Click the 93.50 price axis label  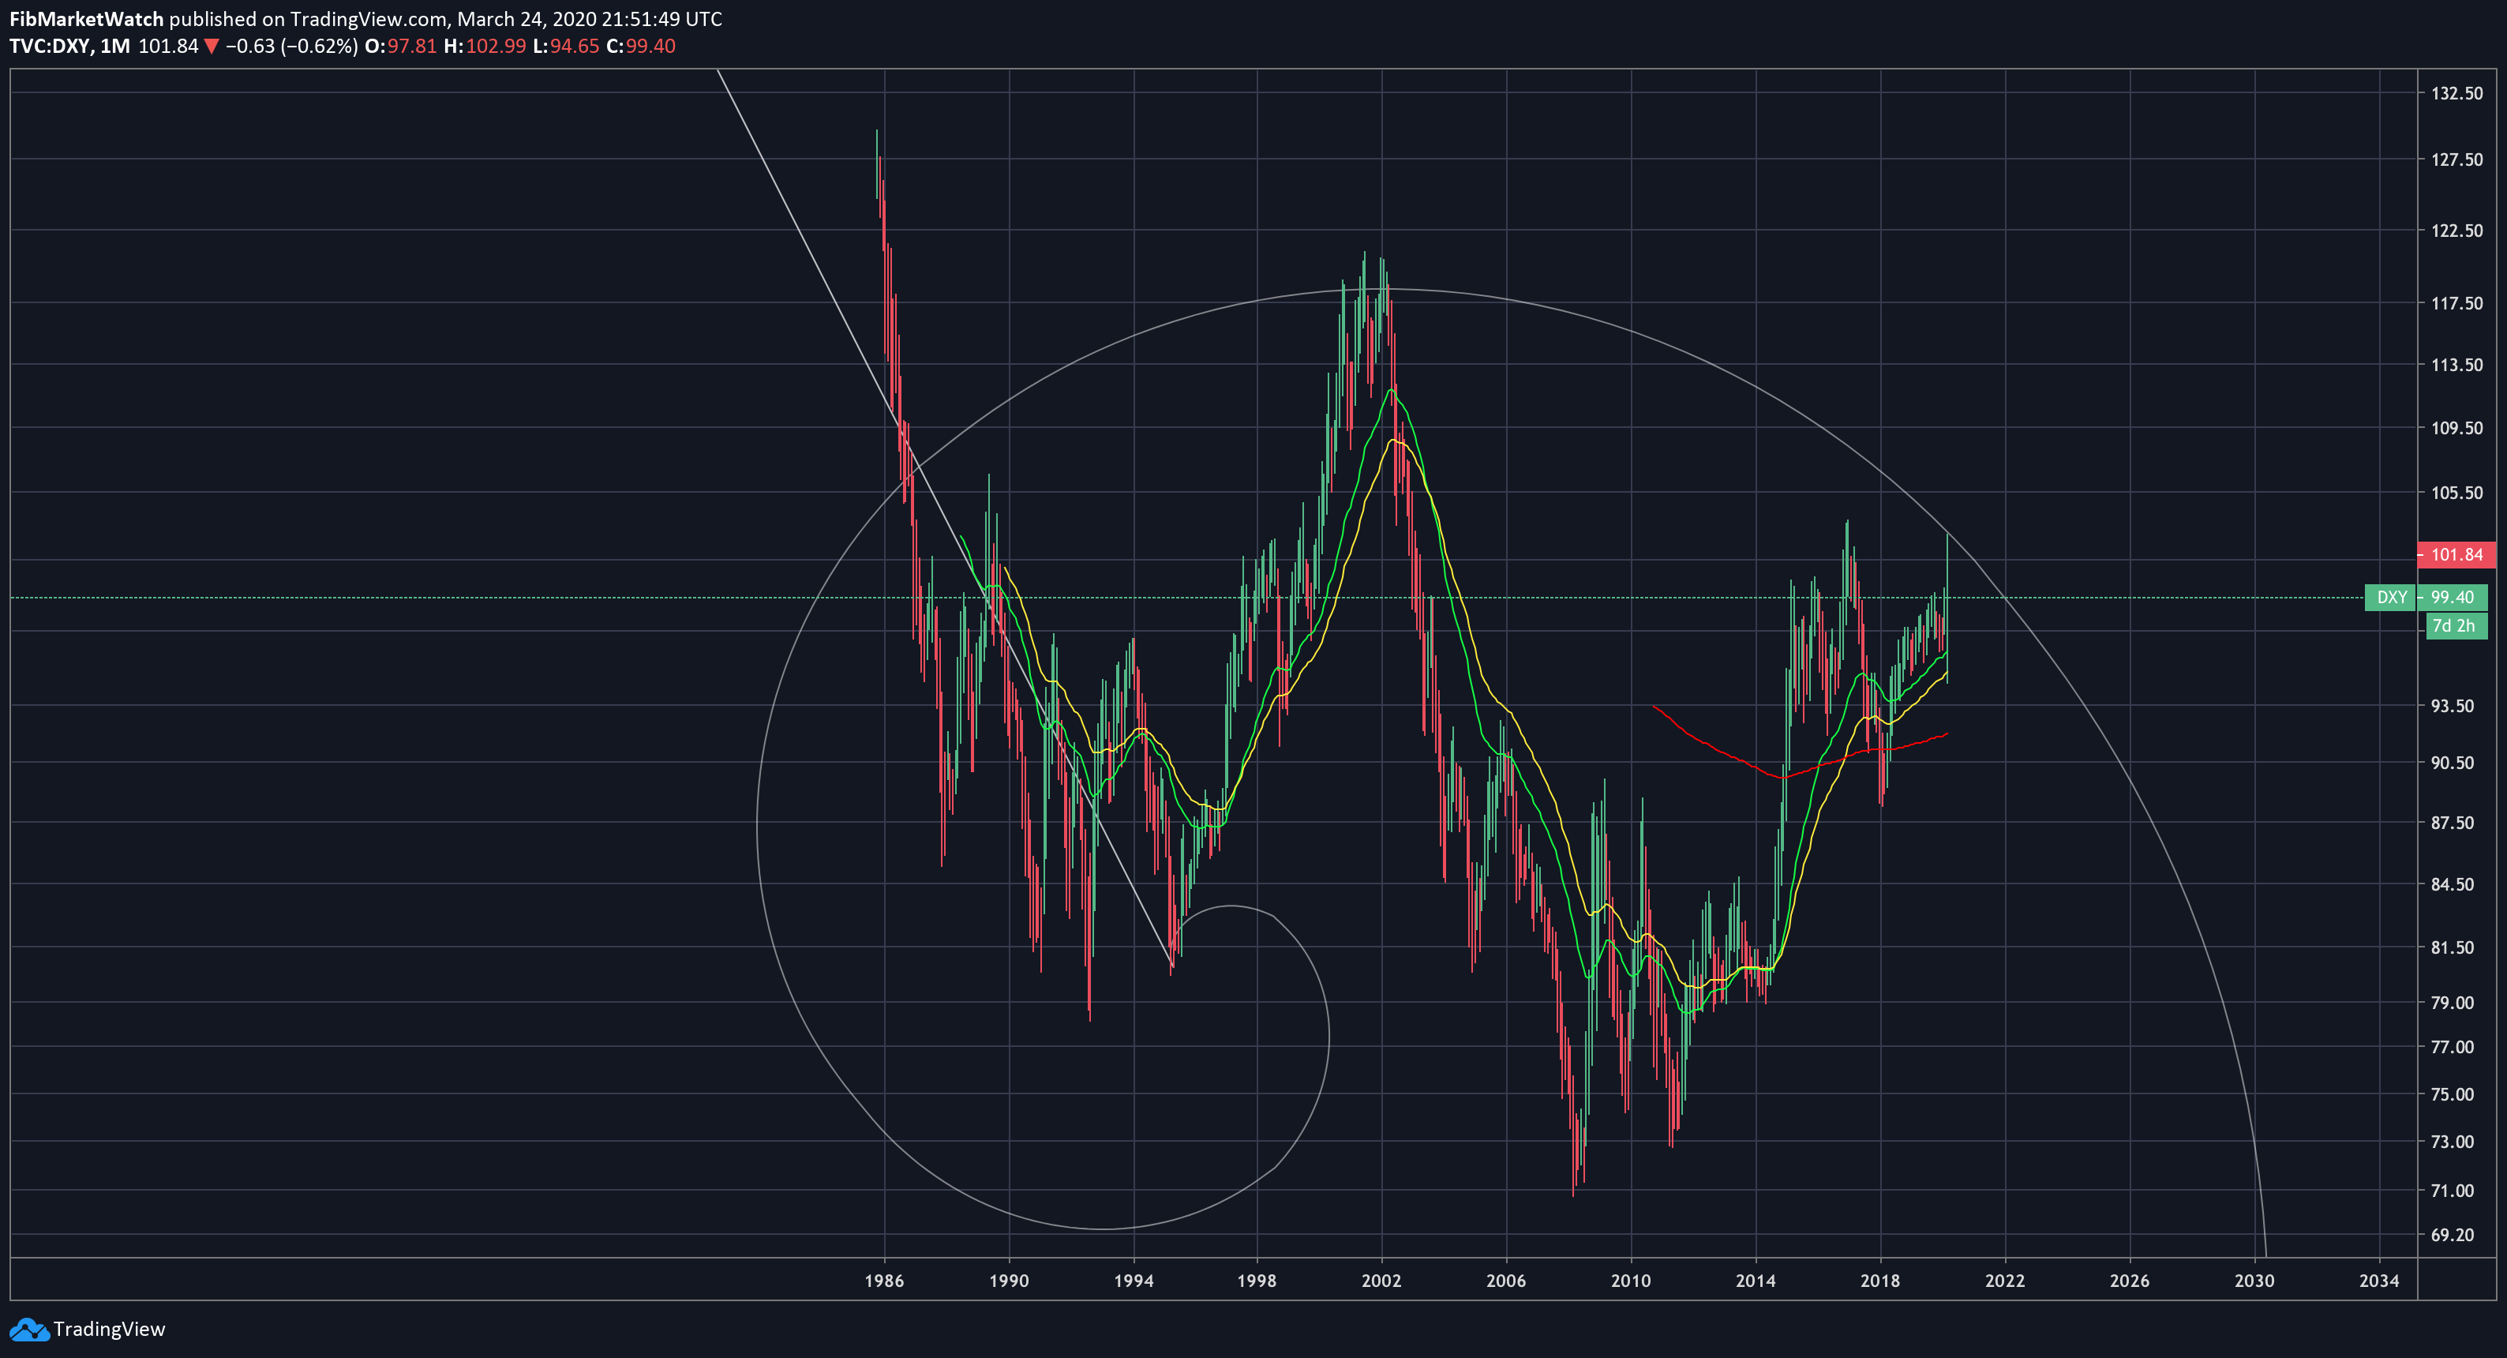2453,706
